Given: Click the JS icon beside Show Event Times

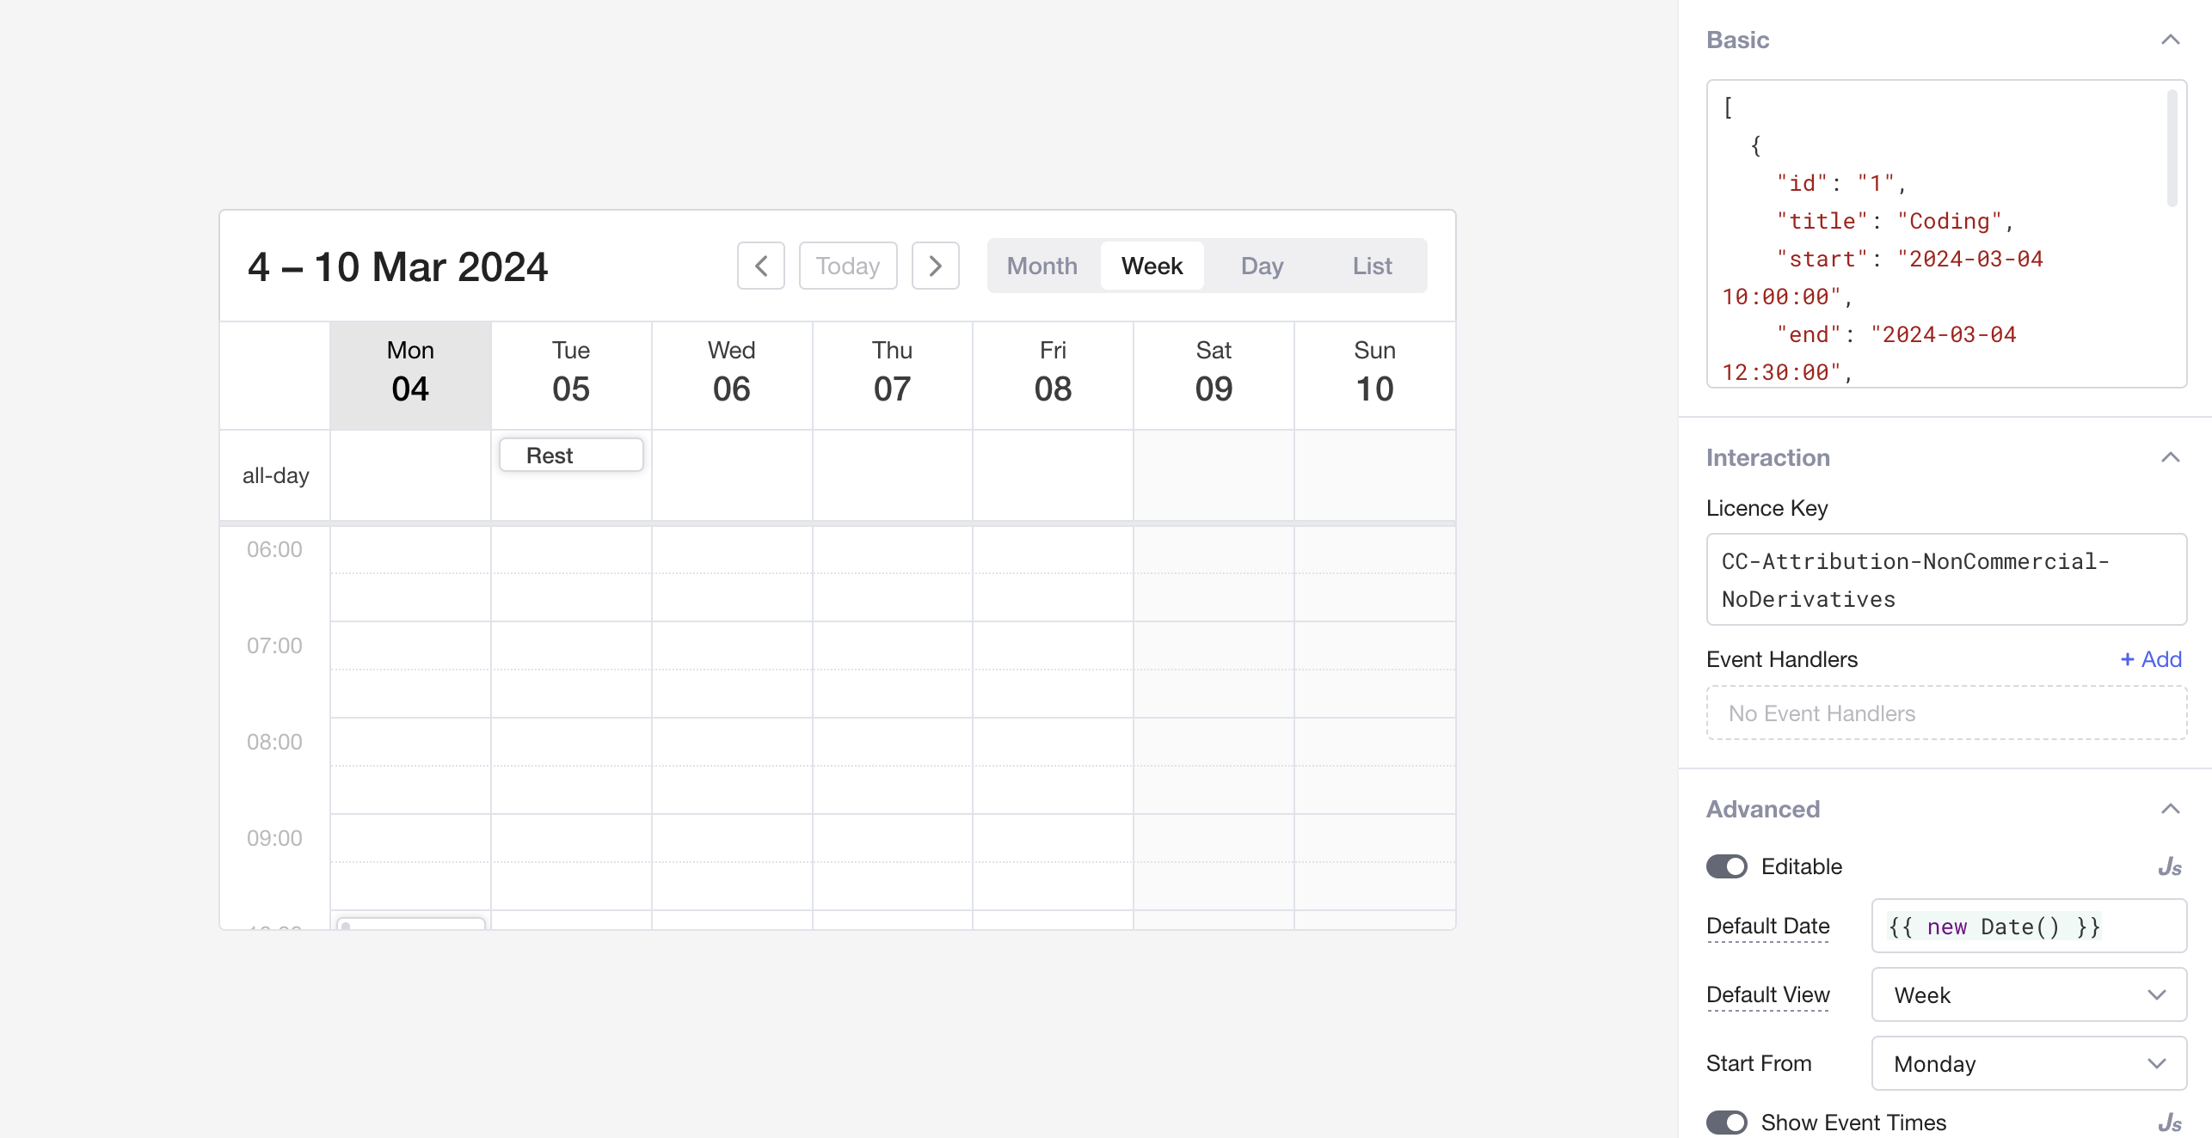Looking at the screenshot, I should coord(2169,1123).
